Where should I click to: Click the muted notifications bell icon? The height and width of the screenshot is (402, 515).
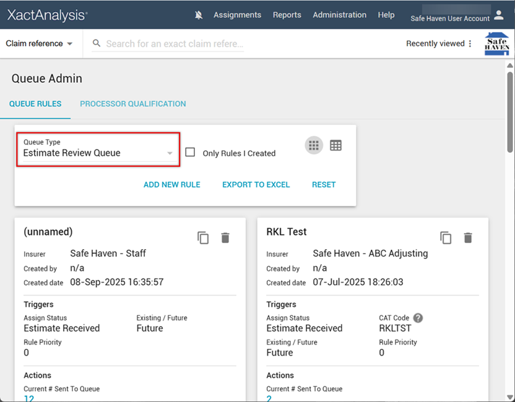click(199, 15)
